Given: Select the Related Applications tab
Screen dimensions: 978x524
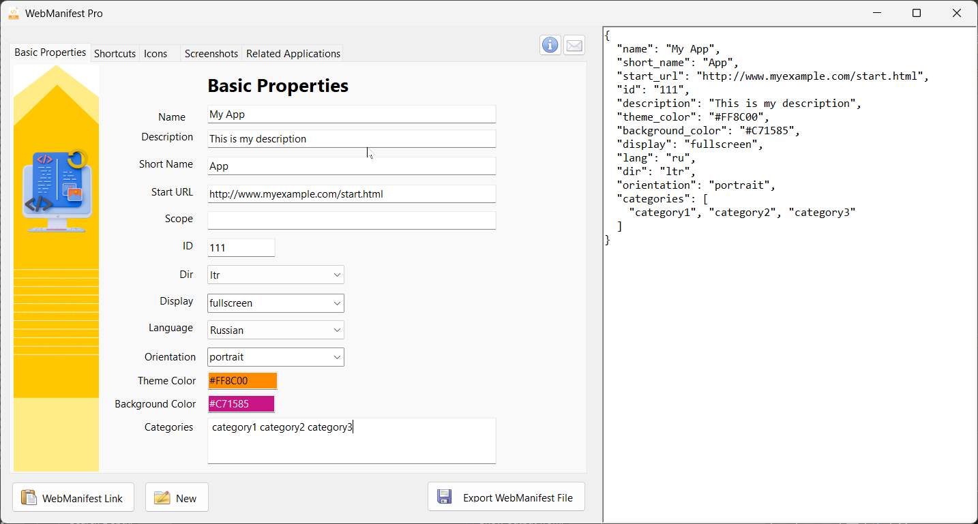Looking at the screenshot, I should coord(293,54).
